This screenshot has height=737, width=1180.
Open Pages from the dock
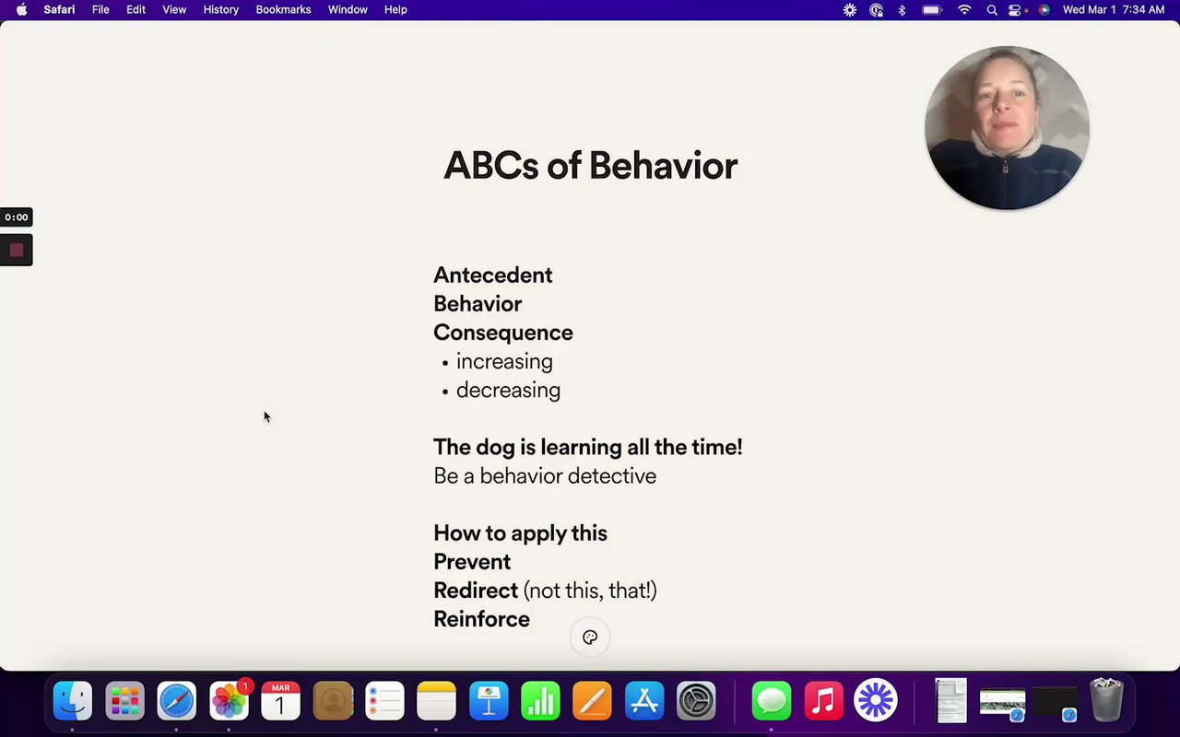(592, 701)
